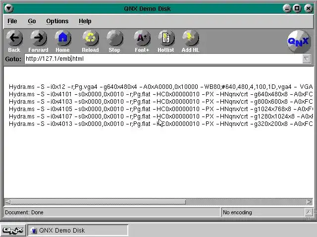Click the Forward arrow button
Image resolution: width=317 pixels, height=237 pixels.
[39, 41]
